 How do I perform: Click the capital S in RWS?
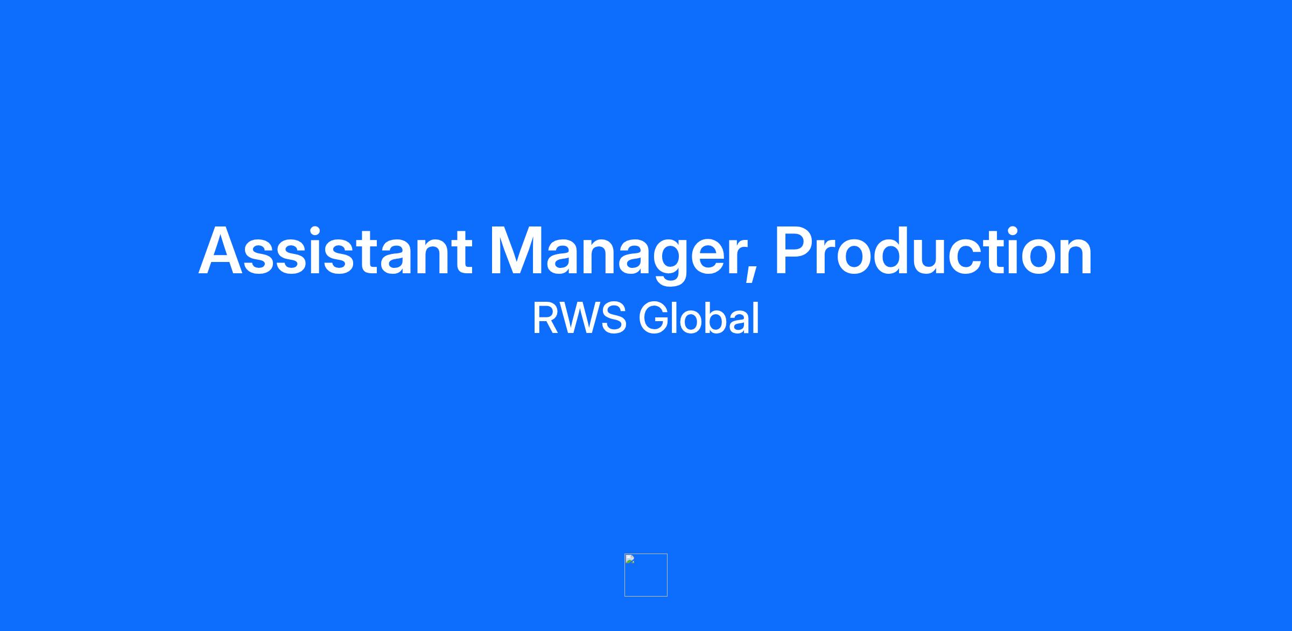[614, 318]
